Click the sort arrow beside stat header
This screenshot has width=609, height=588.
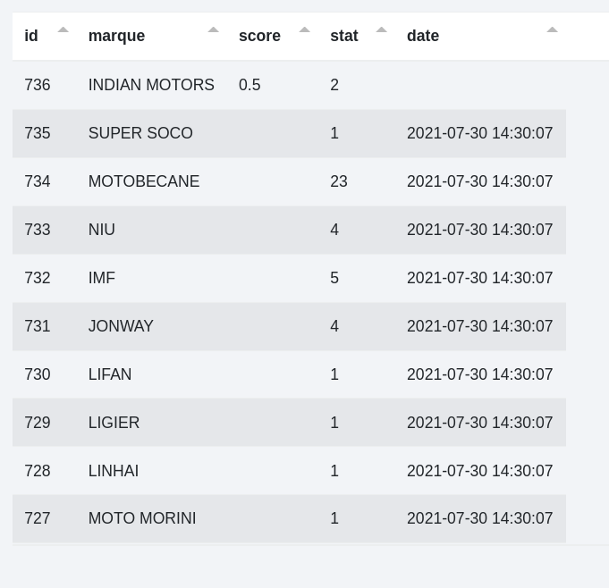382,30
